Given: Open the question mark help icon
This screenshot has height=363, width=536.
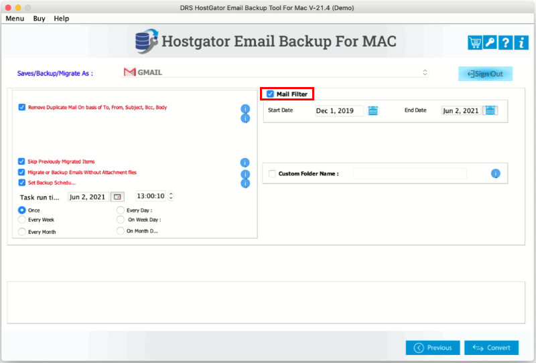Looking at the screenshot, I should (x=505, y=43).
